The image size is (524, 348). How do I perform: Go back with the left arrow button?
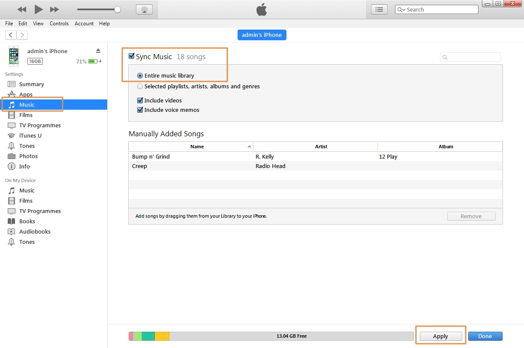tap(11, 35)
